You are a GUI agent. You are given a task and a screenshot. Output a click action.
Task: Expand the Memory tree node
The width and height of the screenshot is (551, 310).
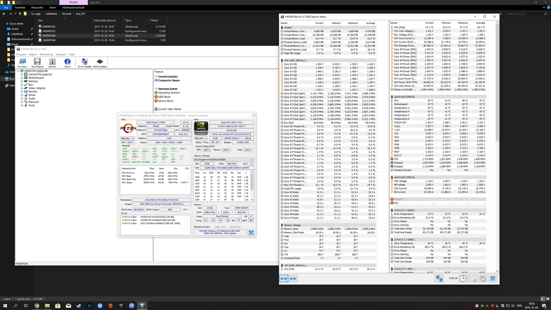point(22,81)
